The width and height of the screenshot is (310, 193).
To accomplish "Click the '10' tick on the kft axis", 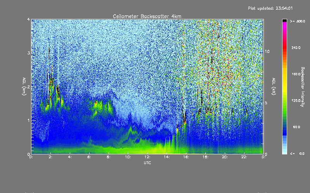I will click(267, 51).
